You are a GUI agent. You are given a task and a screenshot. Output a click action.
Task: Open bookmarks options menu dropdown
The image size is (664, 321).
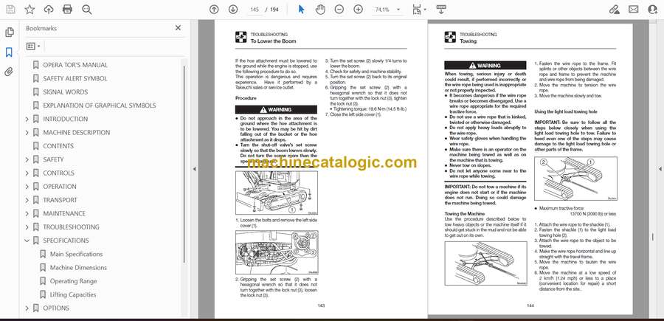point(33,46)
